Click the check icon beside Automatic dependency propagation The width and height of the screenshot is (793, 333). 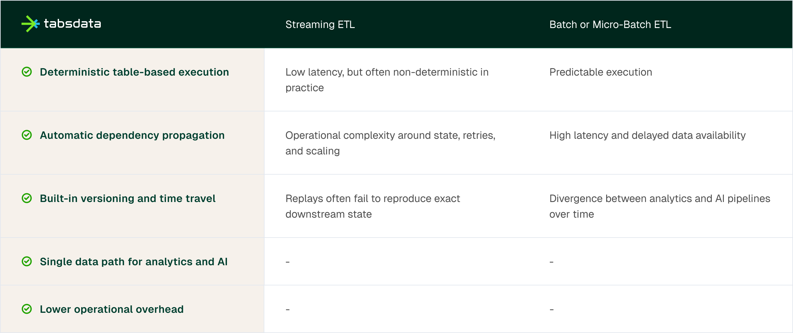[27, 135]
